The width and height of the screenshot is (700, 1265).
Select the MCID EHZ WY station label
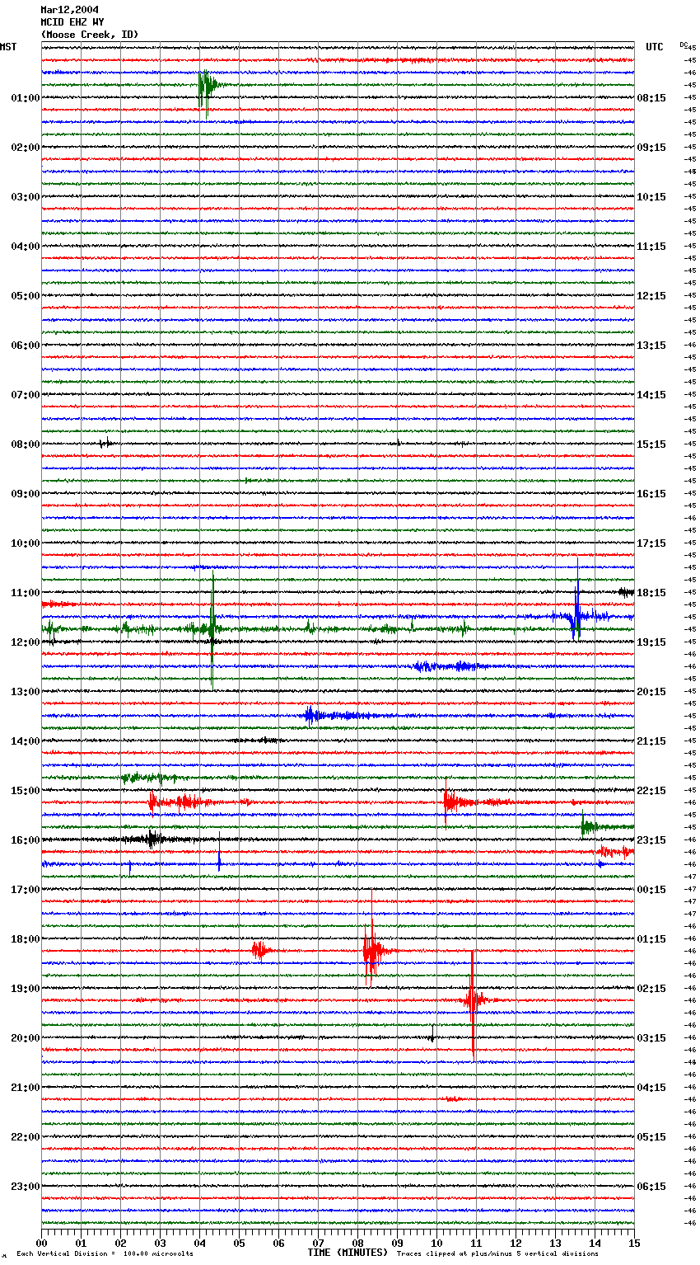(72, 22)
